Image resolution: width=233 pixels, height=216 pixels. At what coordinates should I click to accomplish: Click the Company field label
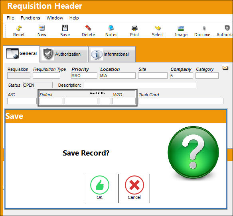click(181, 69)
